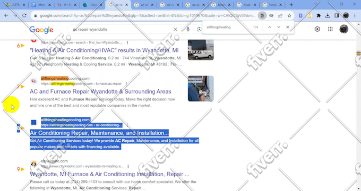361x191 pixels.
Task: Switch to the 'I Sea' tab
Action: click(x=92, y=5)
